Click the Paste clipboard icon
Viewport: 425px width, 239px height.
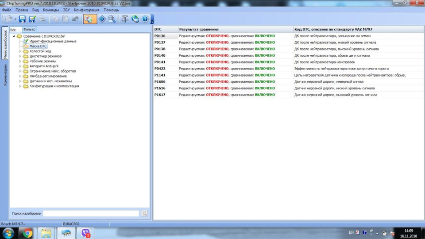[x=66, y=19]
